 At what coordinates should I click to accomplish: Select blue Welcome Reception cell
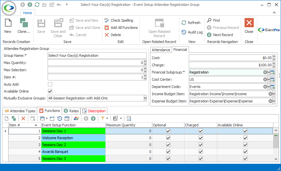tap(73, 138)
